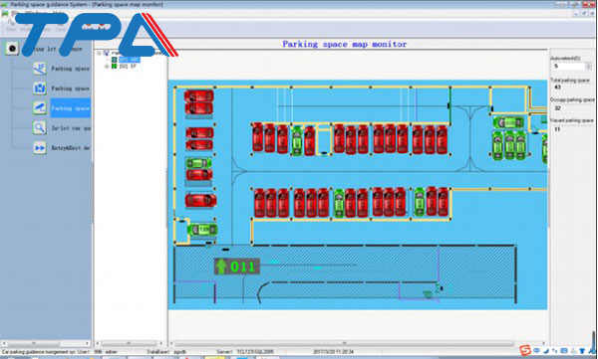The image size is (598, 359).
Task: Click the Parking space map layout icon
Action: pyautogui.click(x=40, y=89)
